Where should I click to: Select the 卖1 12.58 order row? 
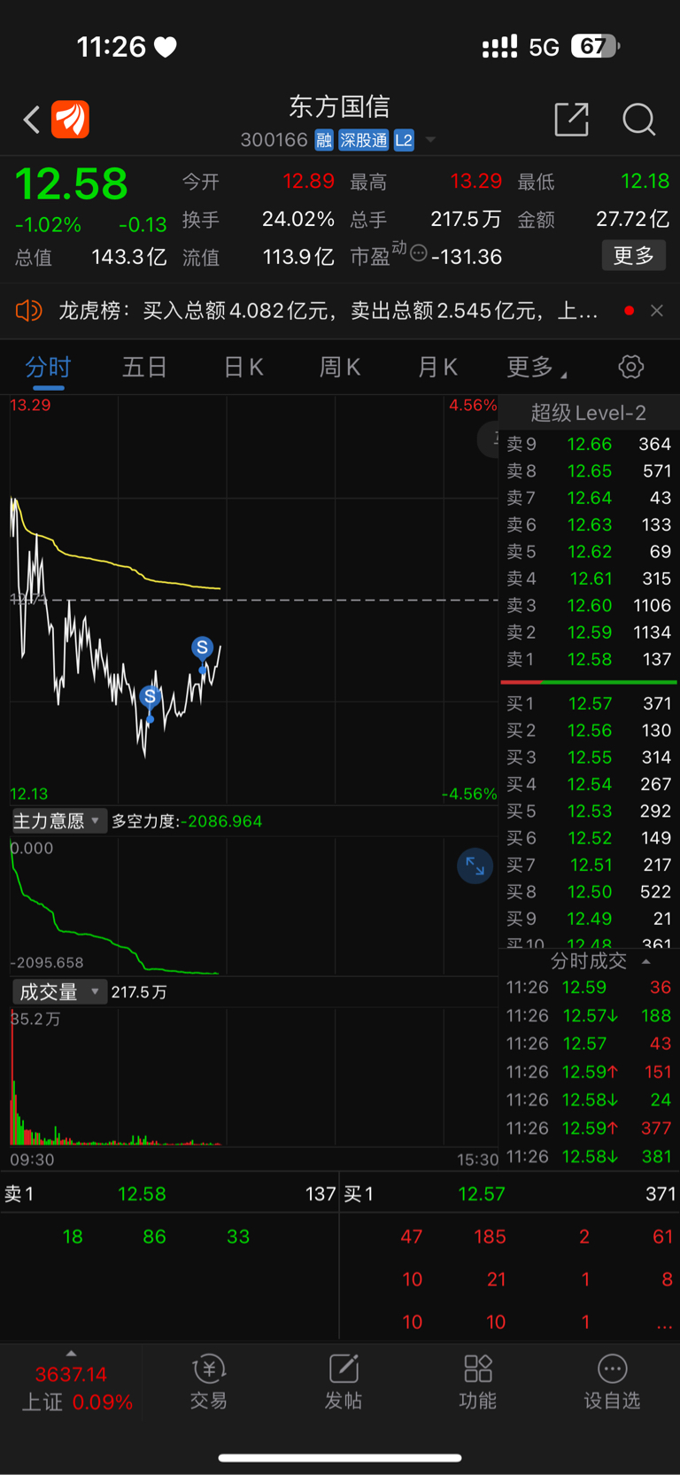589,659
